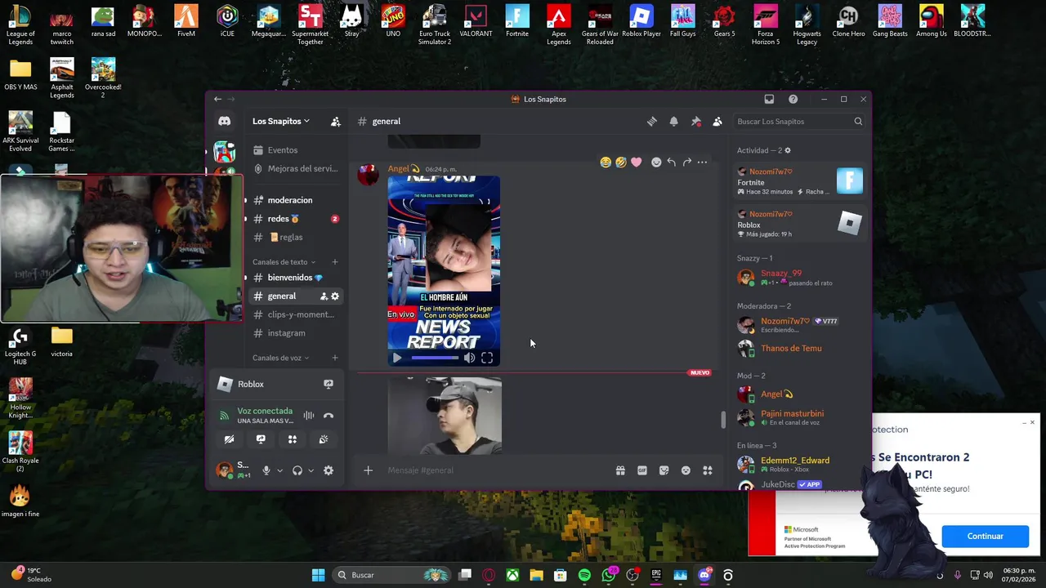The width and height of the screenshot is (1046, 588).
Task: Invite people with the add-member icon
Action: (335, 121)
